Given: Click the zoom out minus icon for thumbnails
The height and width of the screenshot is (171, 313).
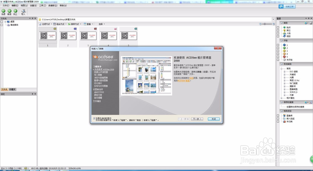Looking at the screenshot, I should pos(260,24).
